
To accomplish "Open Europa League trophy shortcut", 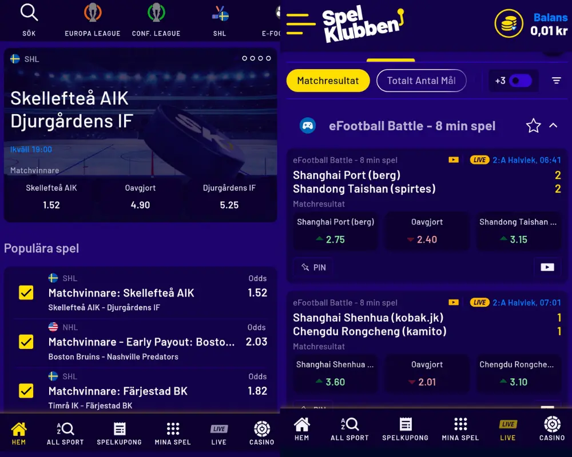I will point(93,19).
